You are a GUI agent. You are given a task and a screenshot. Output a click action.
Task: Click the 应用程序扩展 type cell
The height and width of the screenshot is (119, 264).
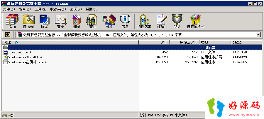tap(211, 57)
